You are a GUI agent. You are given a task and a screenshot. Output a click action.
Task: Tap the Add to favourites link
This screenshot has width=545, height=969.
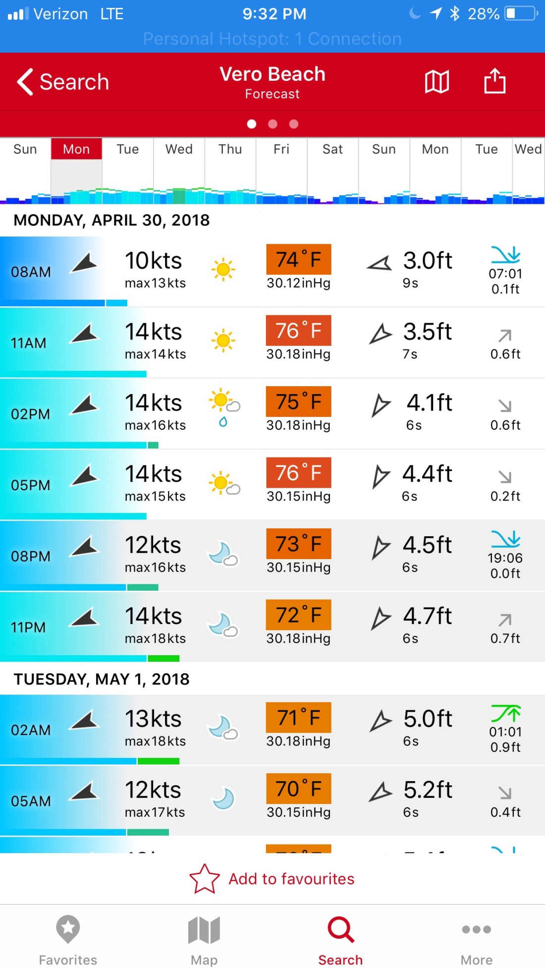291,879
